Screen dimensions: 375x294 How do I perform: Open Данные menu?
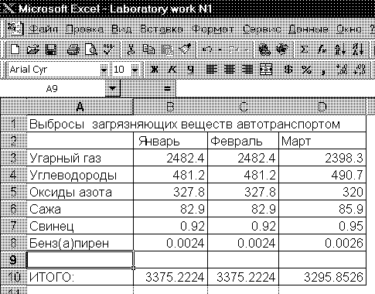(x=308, y=29)
